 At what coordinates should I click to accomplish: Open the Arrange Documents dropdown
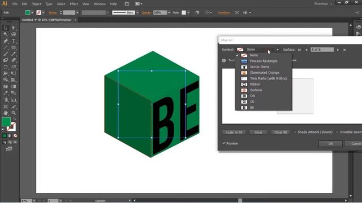coord(139,4)
